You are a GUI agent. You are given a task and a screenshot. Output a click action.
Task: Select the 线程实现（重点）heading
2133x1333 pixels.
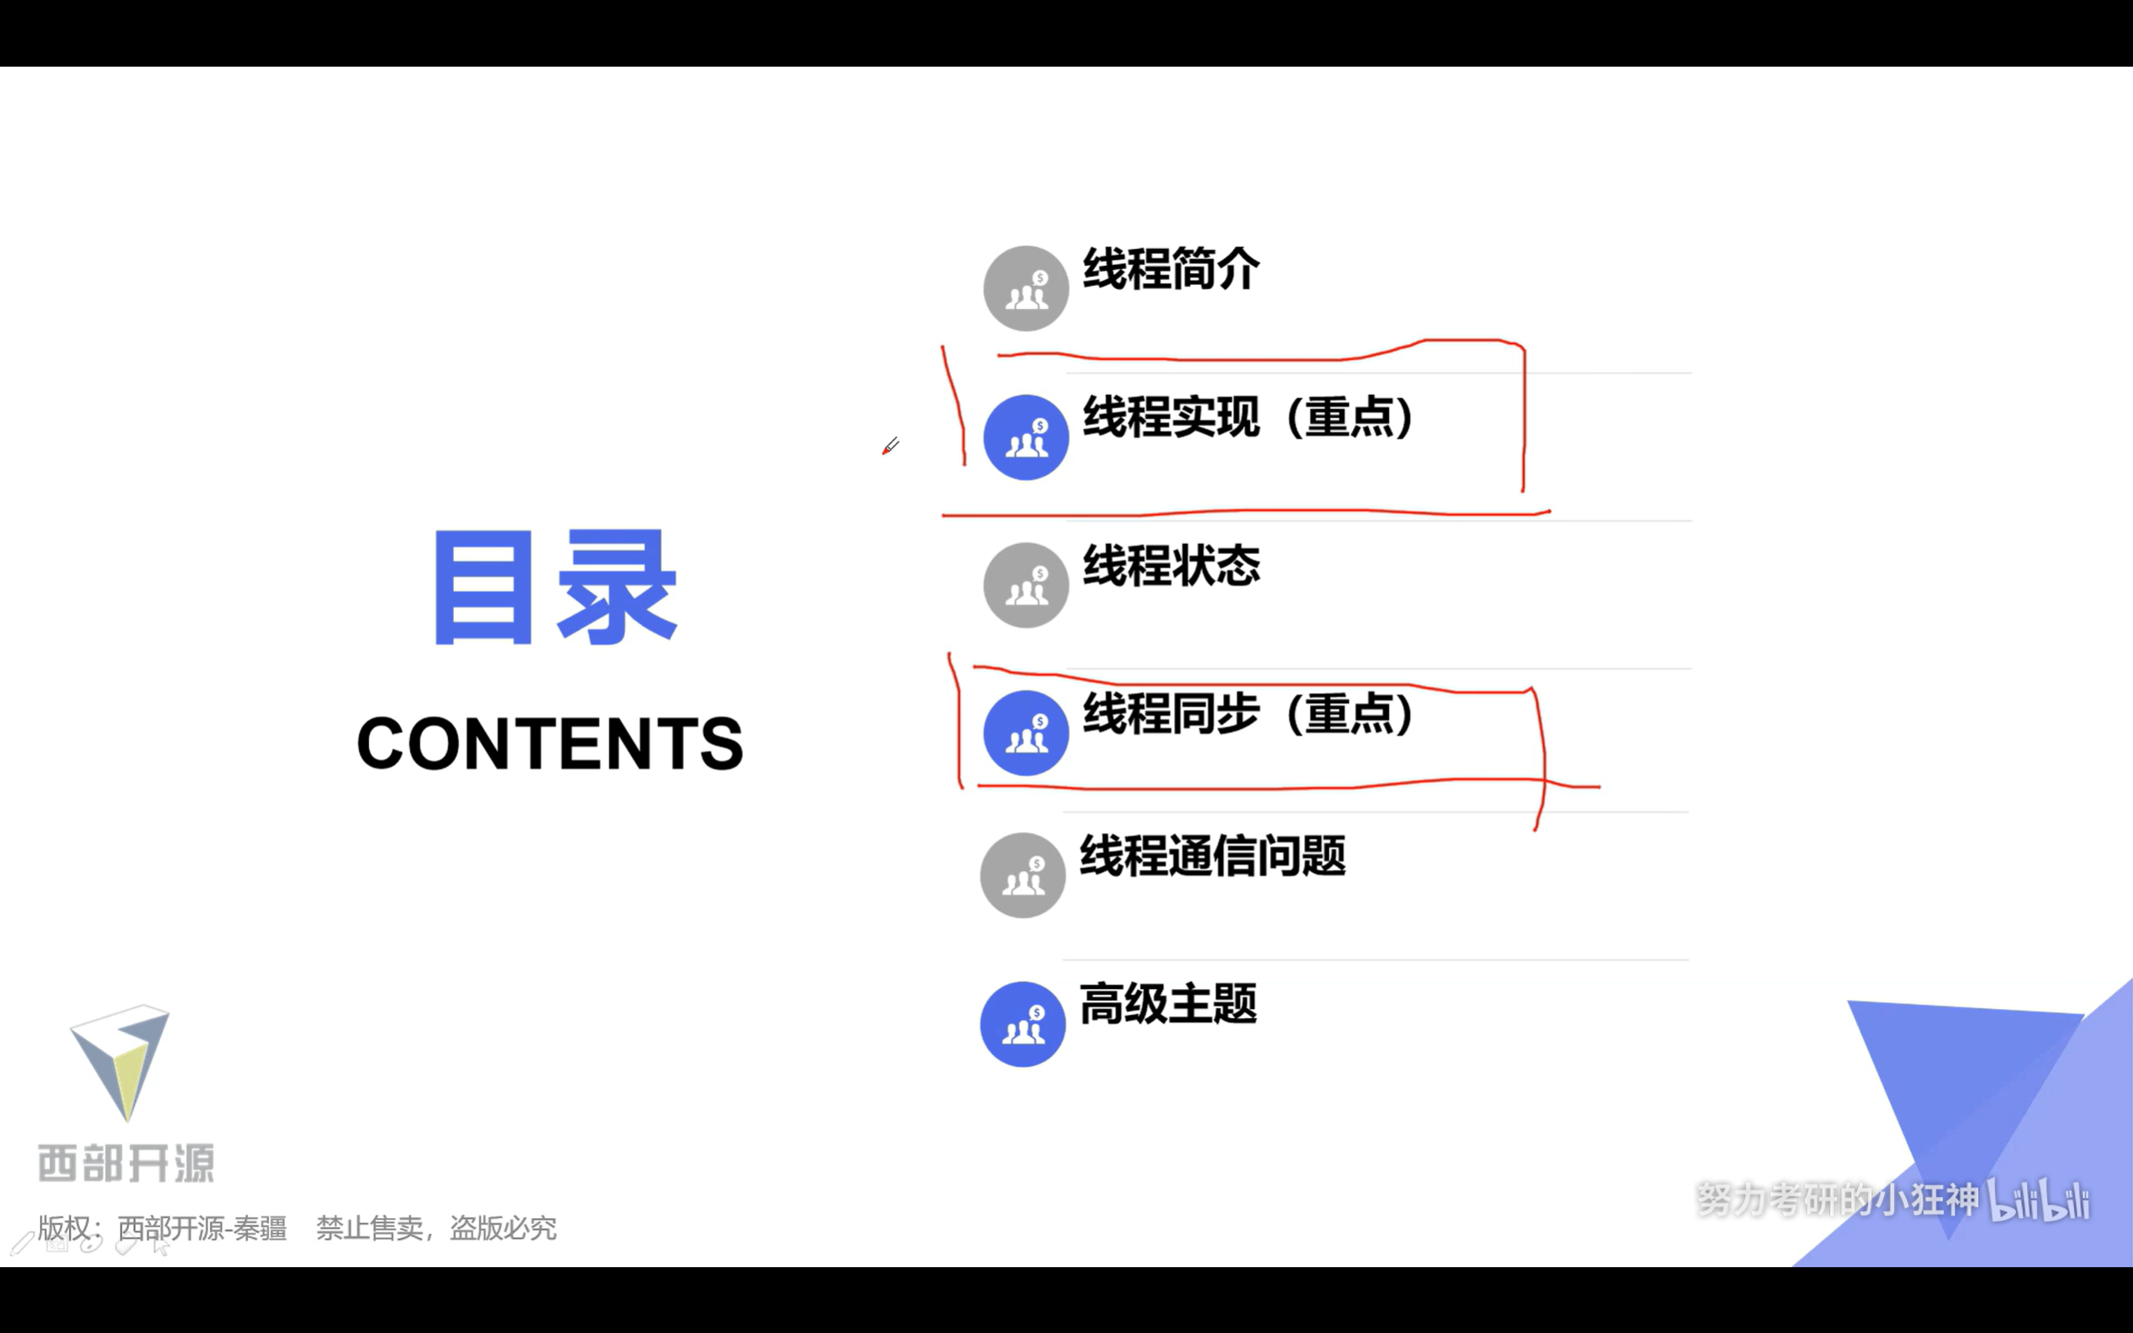pos(1248,417)
